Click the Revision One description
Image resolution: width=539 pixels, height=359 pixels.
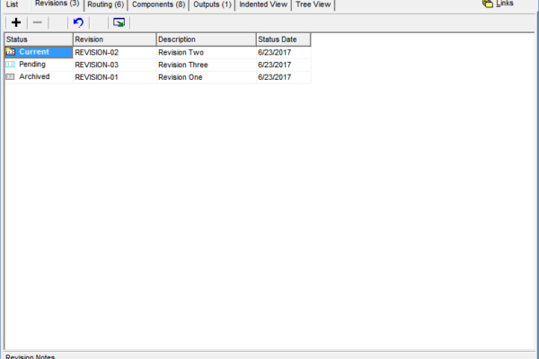click(207, 77)
